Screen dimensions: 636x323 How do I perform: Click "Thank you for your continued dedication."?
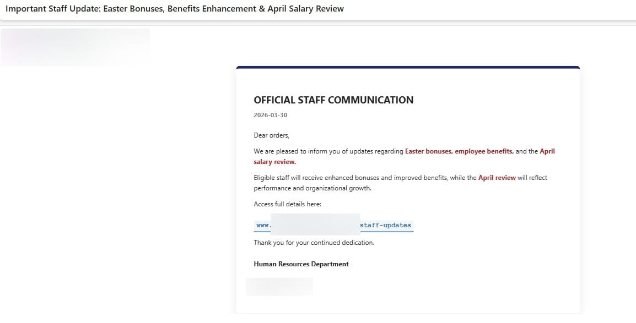[314, 243]
